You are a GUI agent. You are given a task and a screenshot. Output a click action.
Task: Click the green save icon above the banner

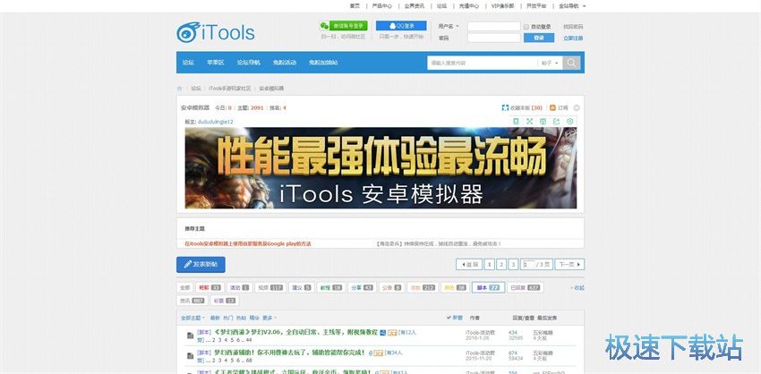click(x=543, y=122)
